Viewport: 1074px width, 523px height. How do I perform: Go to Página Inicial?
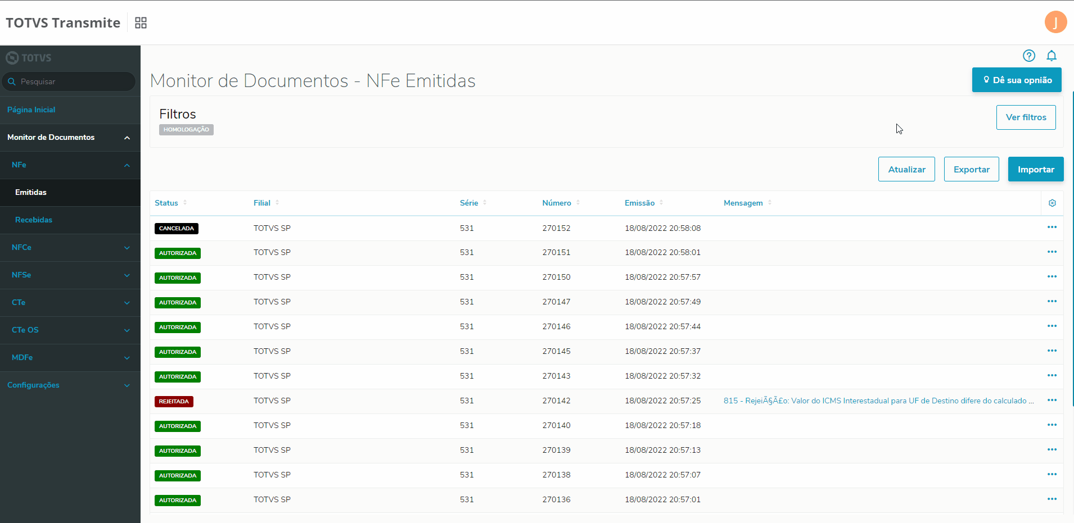point(31,110)
